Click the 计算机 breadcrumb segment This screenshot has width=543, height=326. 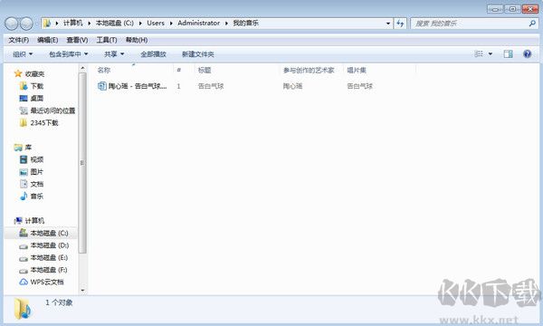pos(72,23)
